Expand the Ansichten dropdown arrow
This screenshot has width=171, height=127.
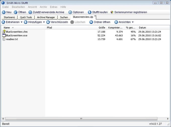click(x=133, y=22)
